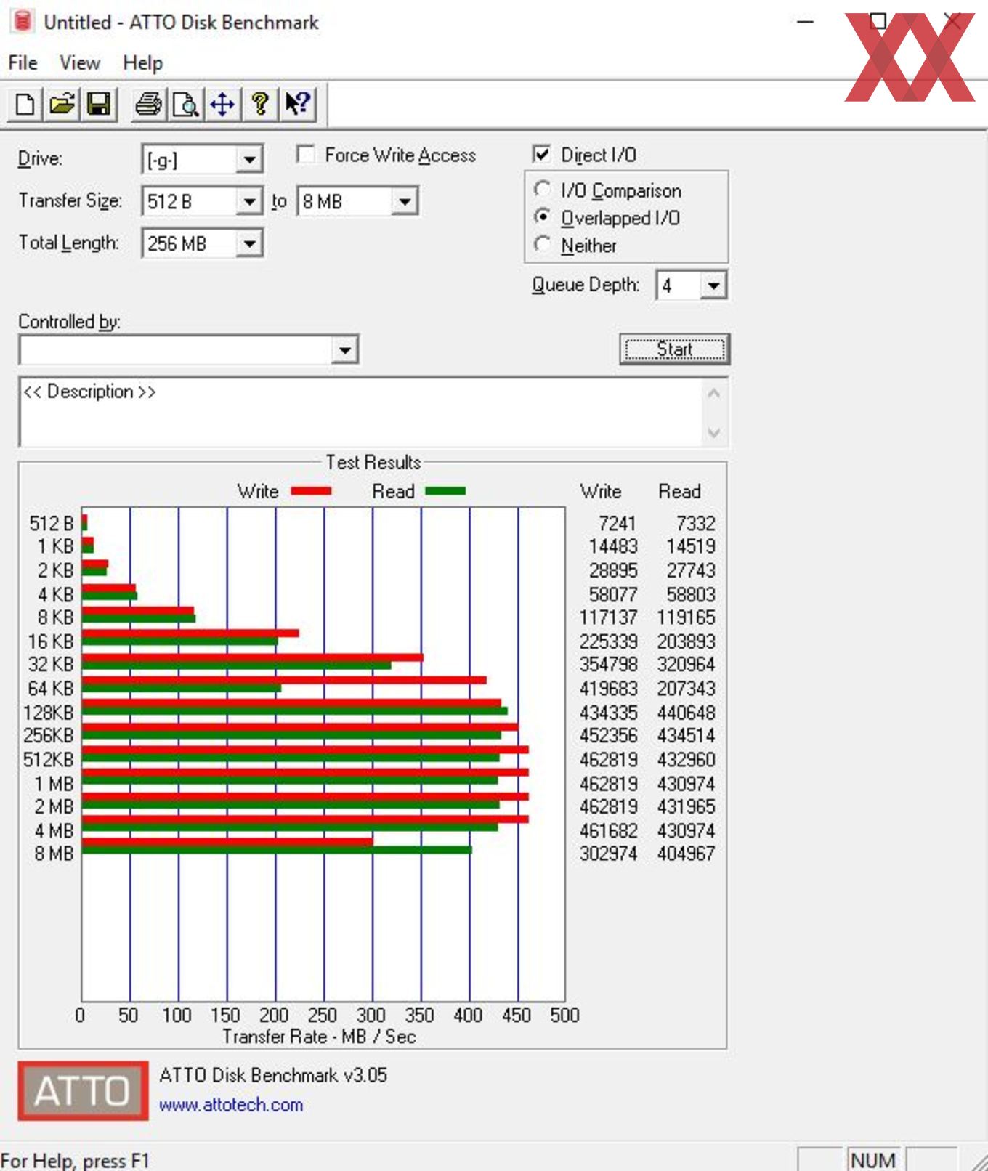The width and height of the screenshot is (988, 1171).
Task: Open the View menu
Action: 80,63
